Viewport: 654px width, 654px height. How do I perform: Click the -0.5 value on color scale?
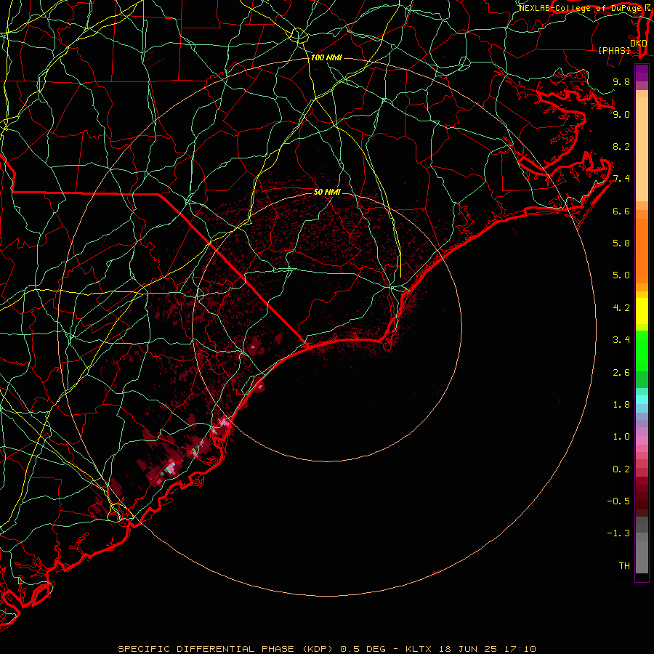pyautogui.click(x=618, y=501)
